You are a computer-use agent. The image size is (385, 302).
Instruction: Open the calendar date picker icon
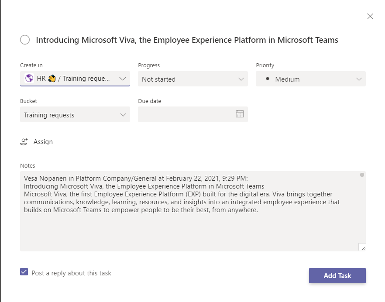[240, 114]
